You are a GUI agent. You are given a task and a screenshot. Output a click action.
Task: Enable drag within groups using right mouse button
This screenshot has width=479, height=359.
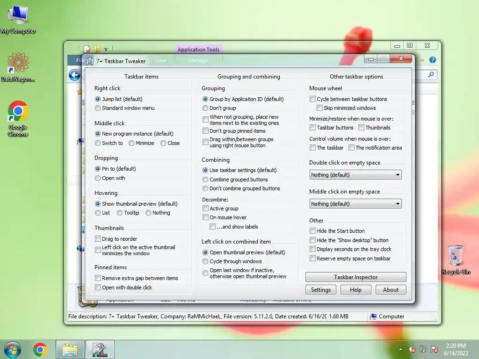point(238,142)
